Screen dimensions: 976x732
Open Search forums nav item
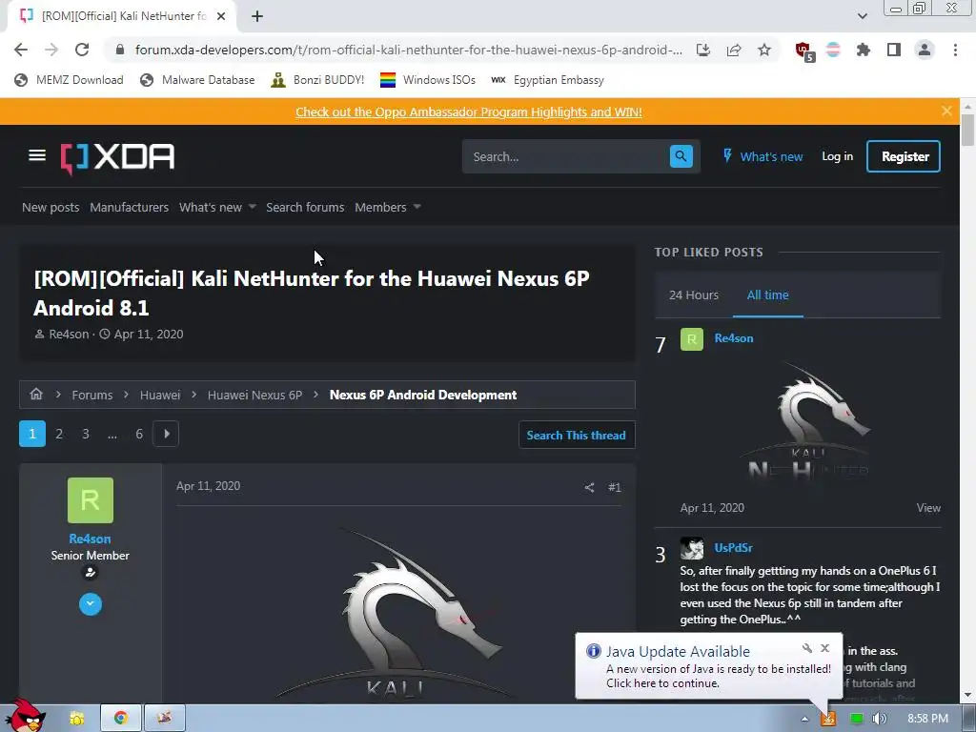pyautogui.click(x=305, y=207)
